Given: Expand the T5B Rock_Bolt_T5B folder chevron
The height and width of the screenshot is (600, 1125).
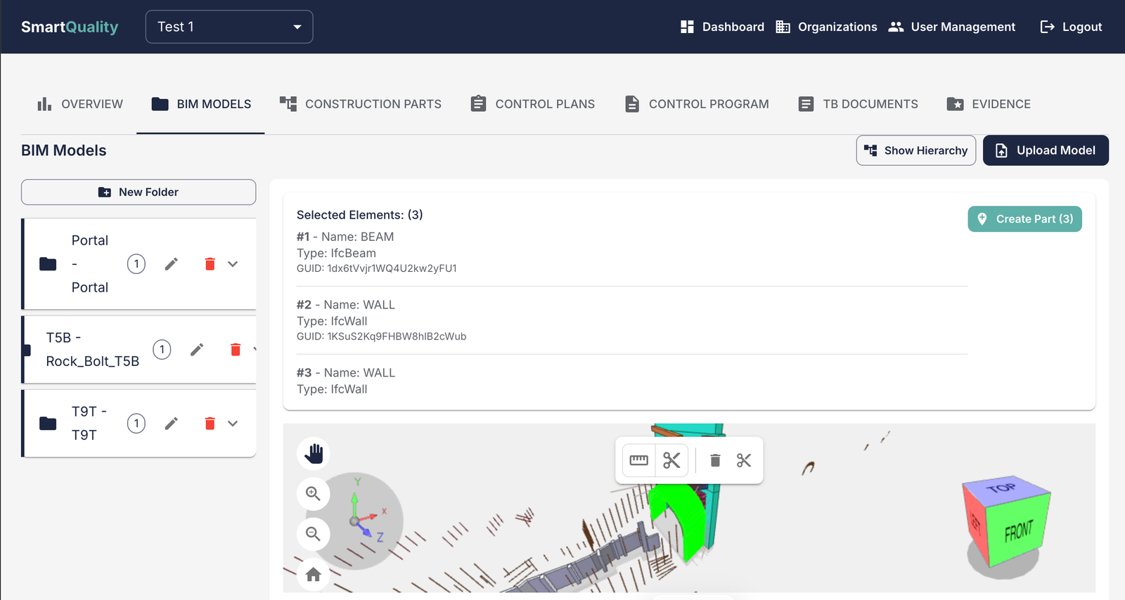Looking at the screenshot, I should pos(254,349).
